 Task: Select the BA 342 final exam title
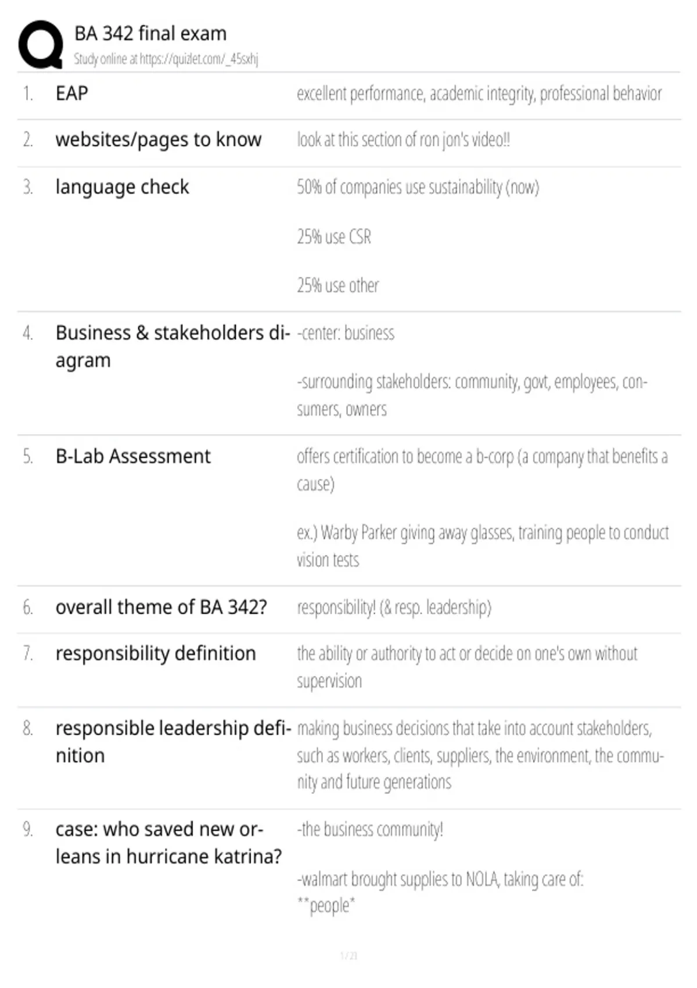[x=150, y=34]
